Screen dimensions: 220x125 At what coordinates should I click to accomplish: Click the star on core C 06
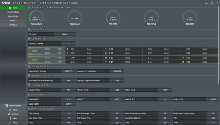[x=106, y=53]
